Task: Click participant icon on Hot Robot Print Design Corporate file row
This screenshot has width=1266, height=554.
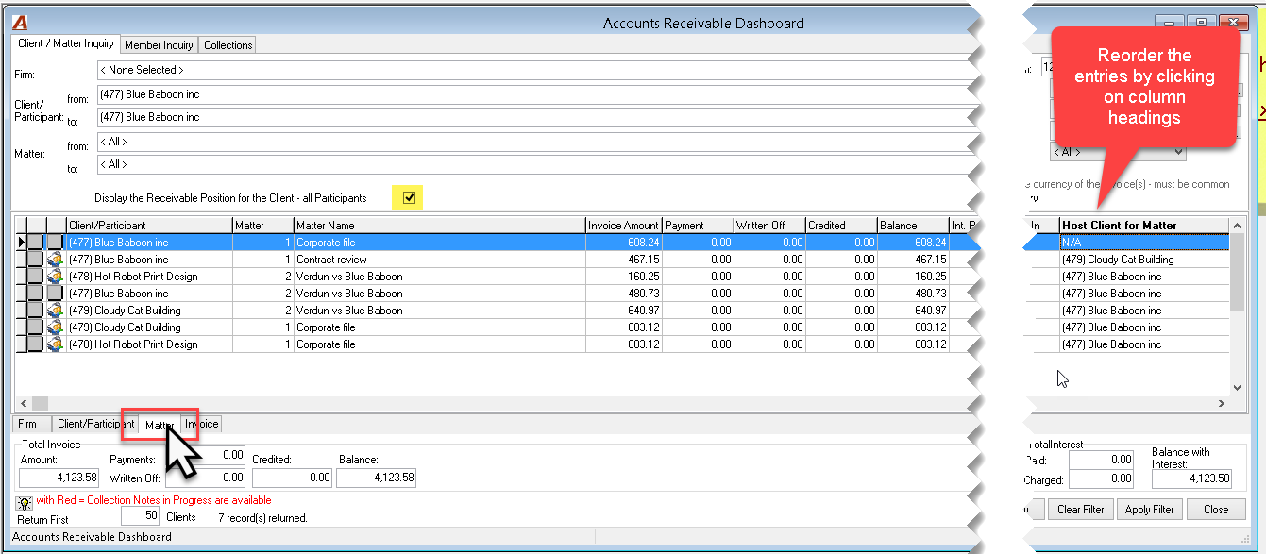Action: click(56, 344)
